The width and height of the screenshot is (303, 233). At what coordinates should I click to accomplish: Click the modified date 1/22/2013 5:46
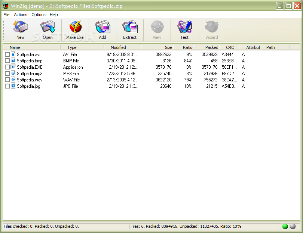pos(123,74)
